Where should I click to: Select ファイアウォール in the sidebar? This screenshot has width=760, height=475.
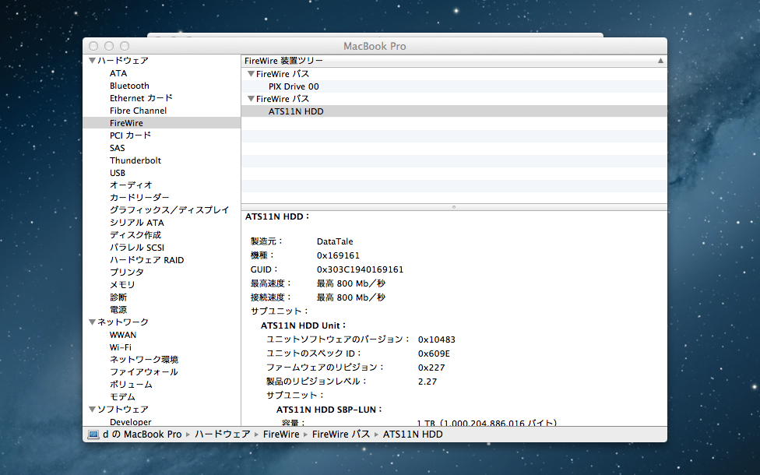[x=144, y=372]
